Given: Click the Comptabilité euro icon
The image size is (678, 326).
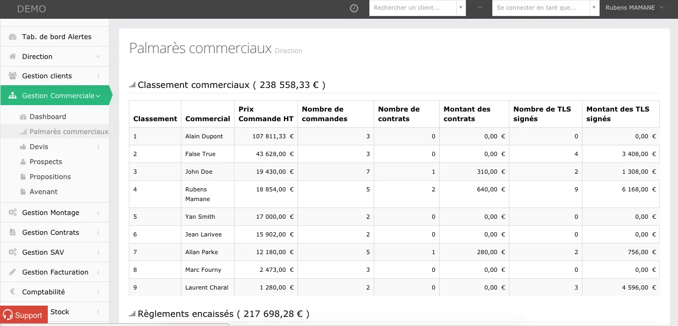Looking at the screenshot, I should 13,292.
